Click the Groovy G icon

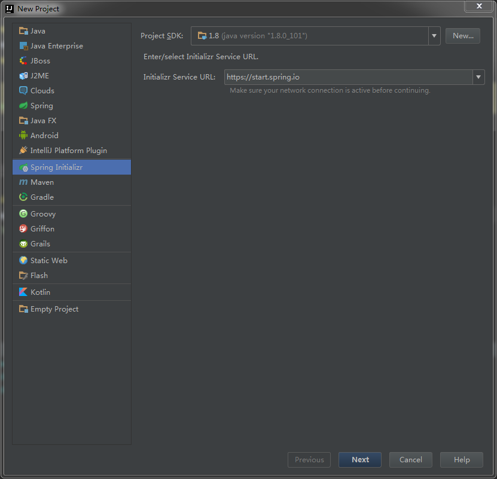pos(23,213)
